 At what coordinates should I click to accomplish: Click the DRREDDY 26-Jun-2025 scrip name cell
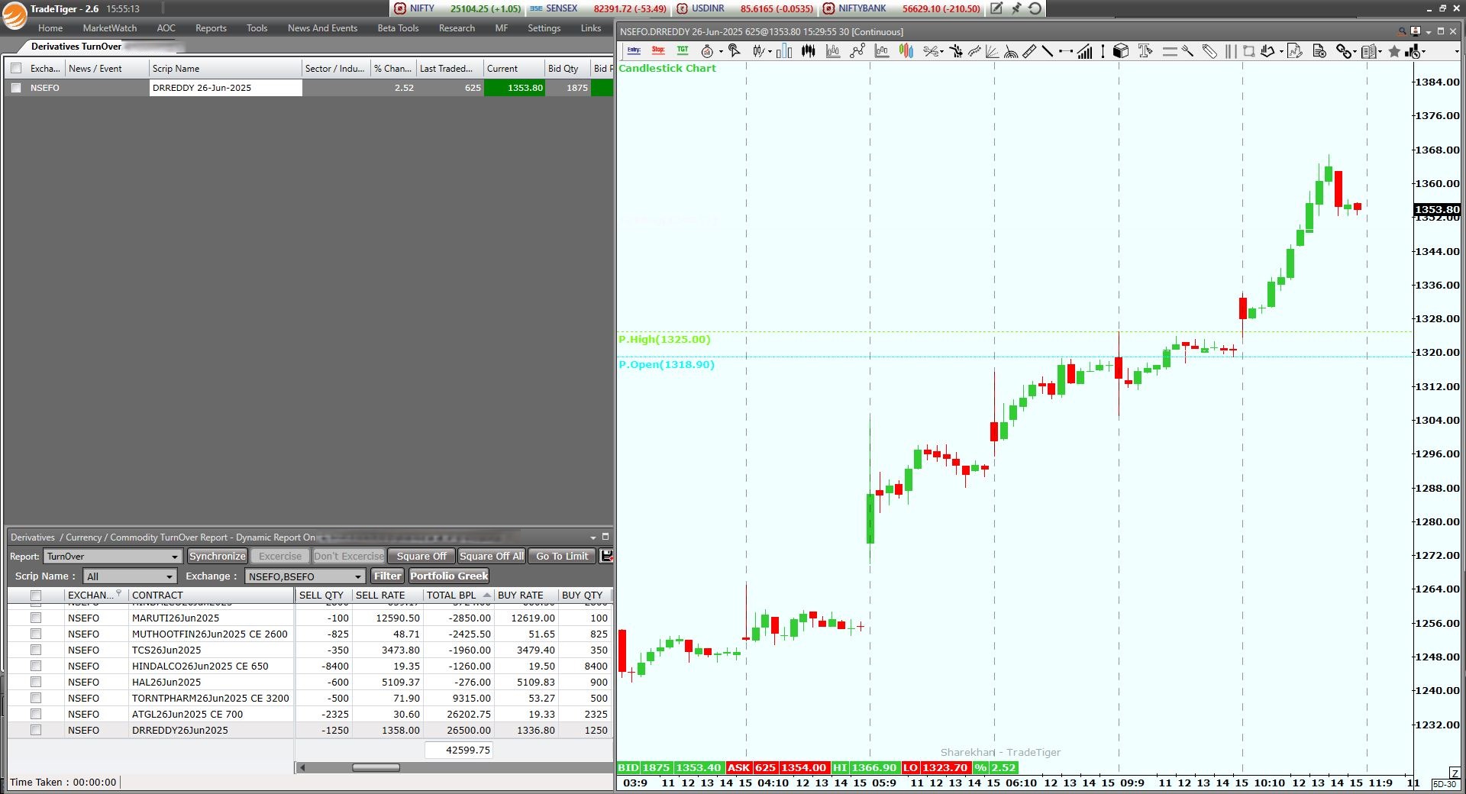point(225,88)
